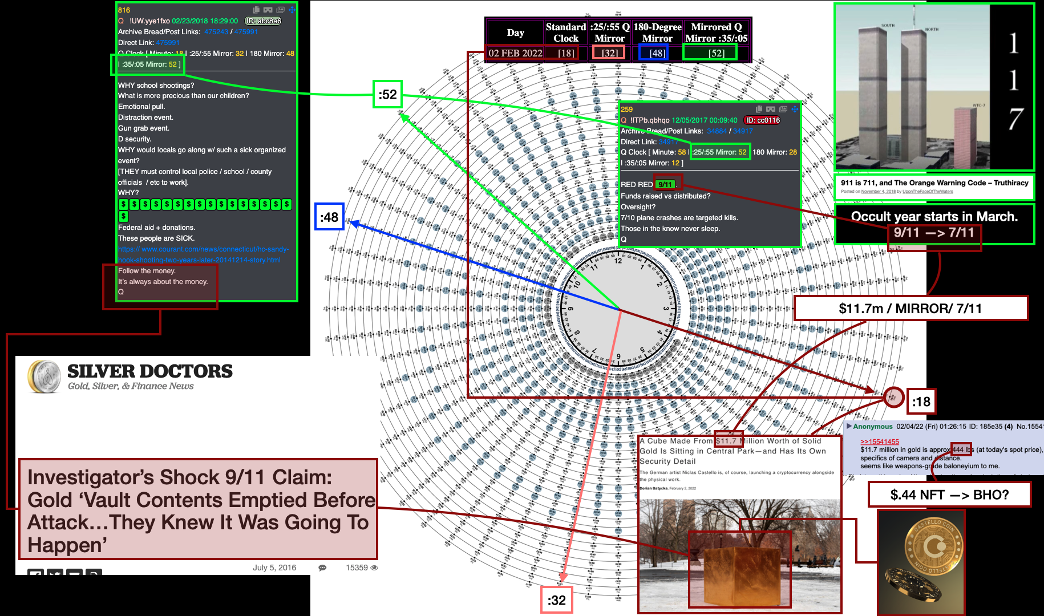This screenshot has width=1044, height=616.
Task: Click the Castello Coin gold coin image
Action: tap(921, 562)
